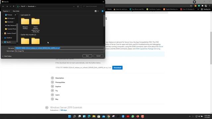This screenshot has height=119, width=212.
Task: Open Buy Bitcoin and Eth bookmark
Action: [x=137, y=9]
